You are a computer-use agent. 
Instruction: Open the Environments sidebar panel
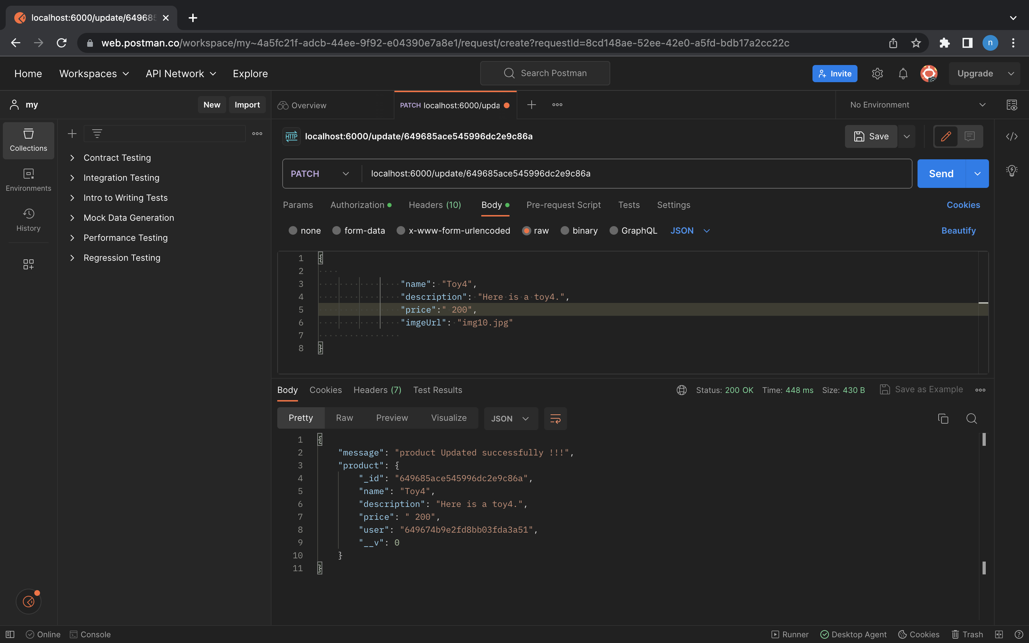28,179
